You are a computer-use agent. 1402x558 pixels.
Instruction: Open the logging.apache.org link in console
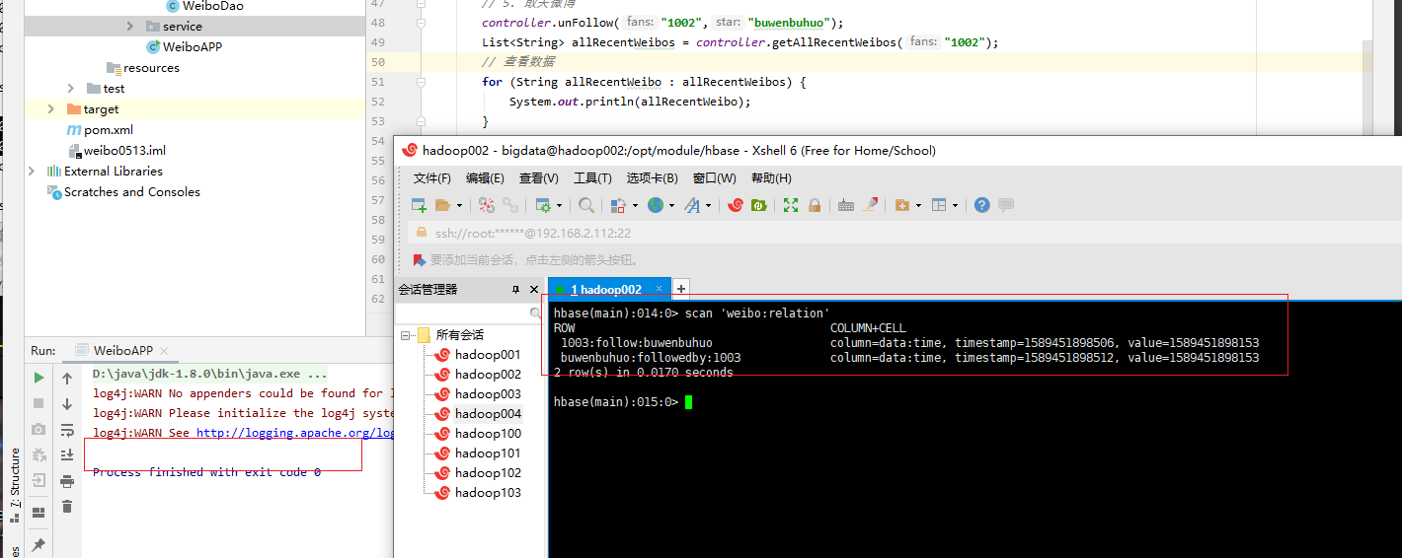coord(294,433)
